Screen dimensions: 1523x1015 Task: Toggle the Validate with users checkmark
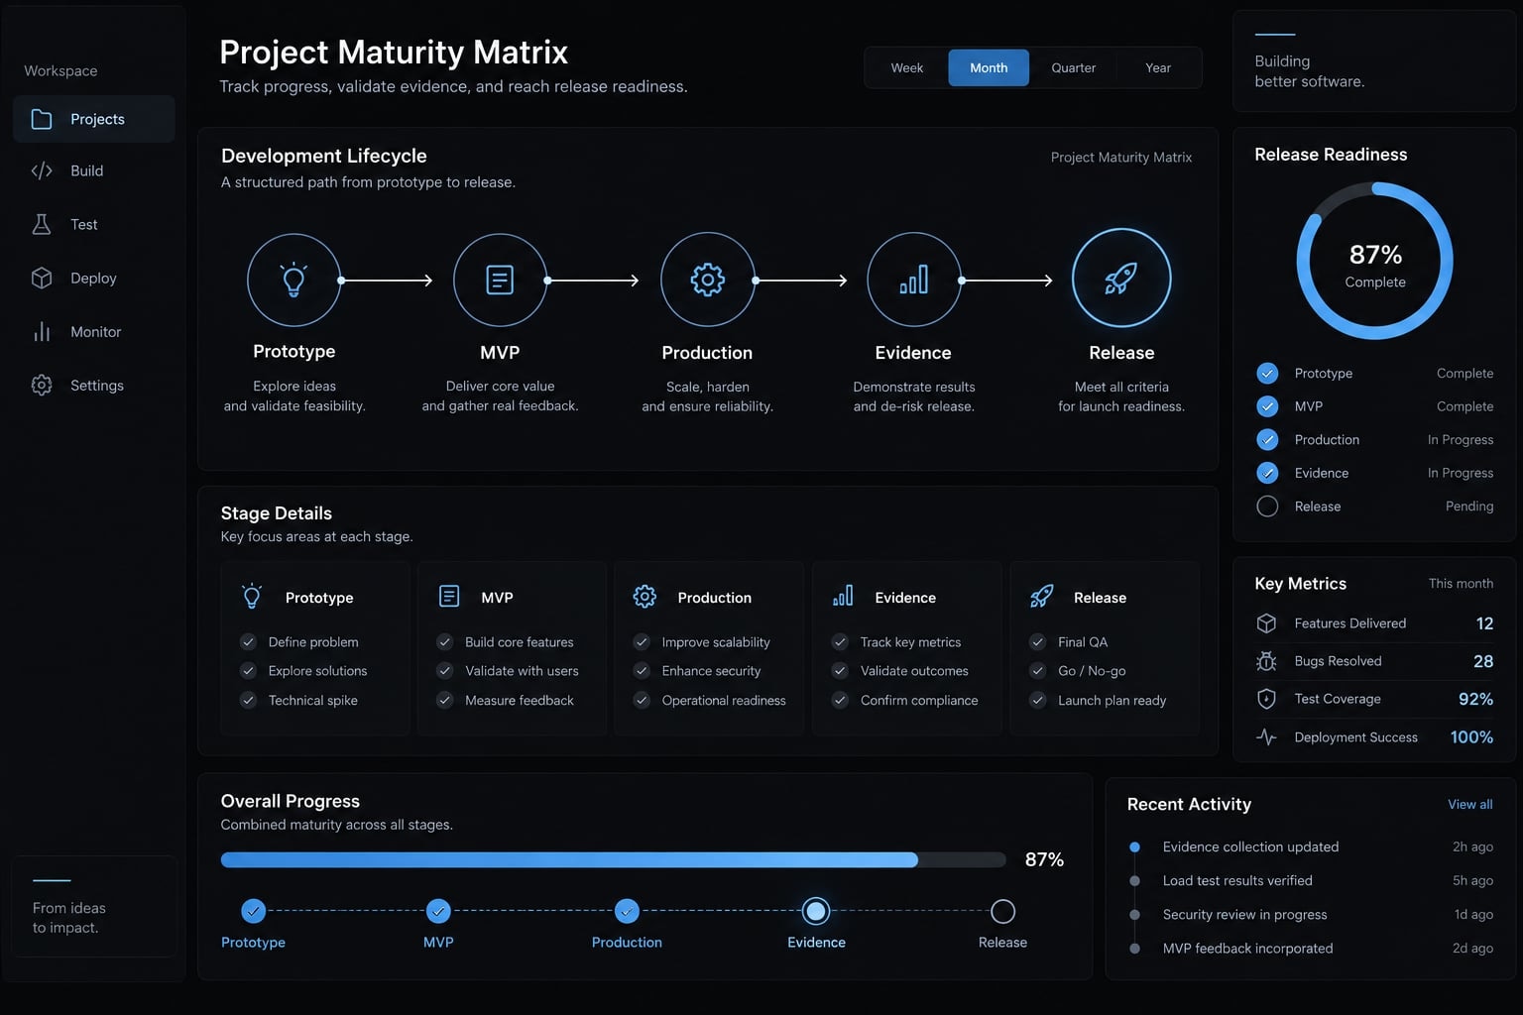pos(444,671)
